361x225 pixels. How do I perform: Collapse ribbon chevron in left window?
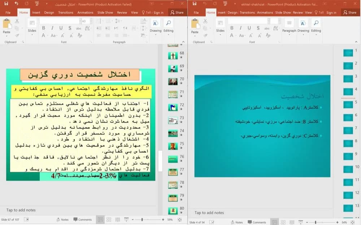(183, 42)
